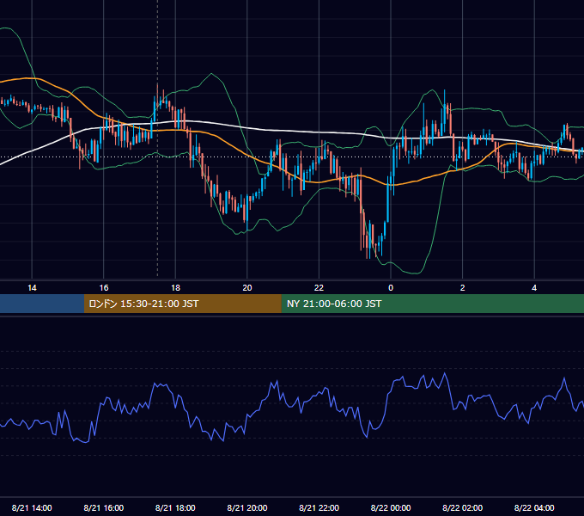Click the NY 21:00-06:00 JST session bar
Viewport: 584px width, 516px height.
[x=432, y=304]
